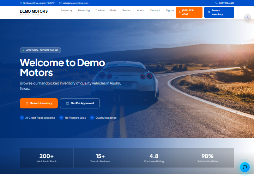The height and width of the screenshot is (176, 254).
Task: Click the phone icon in the top blue bar
Action: click(x=216, y=3)
